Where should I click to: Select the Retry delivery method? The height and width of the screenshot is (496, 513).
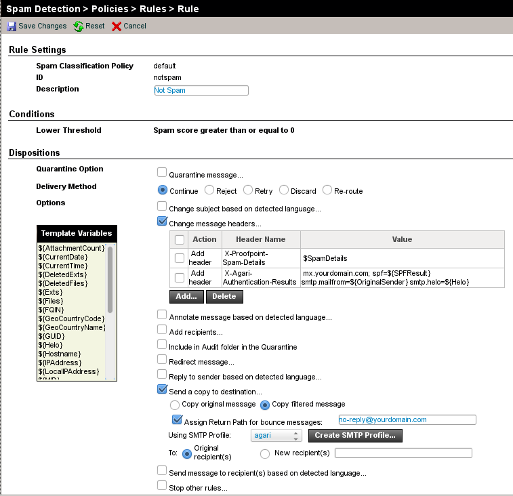point(248,190)
